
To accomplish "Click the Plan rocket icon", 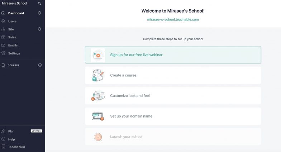I will pos(3,131).
